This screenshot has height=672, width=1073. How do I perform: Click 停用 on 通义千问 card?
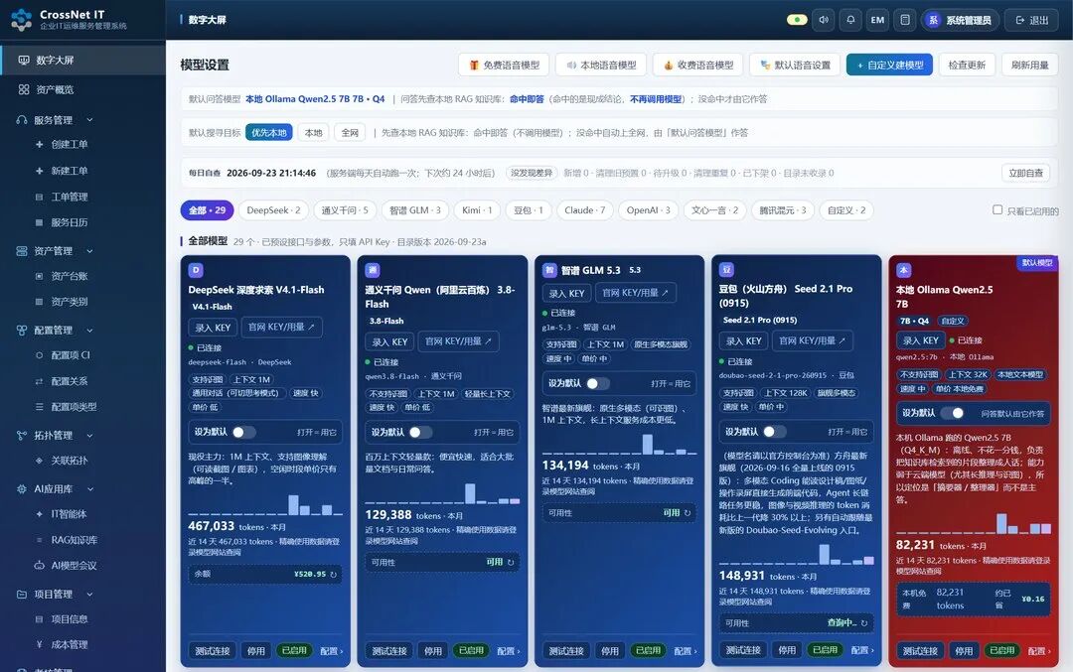coord(432,651)
